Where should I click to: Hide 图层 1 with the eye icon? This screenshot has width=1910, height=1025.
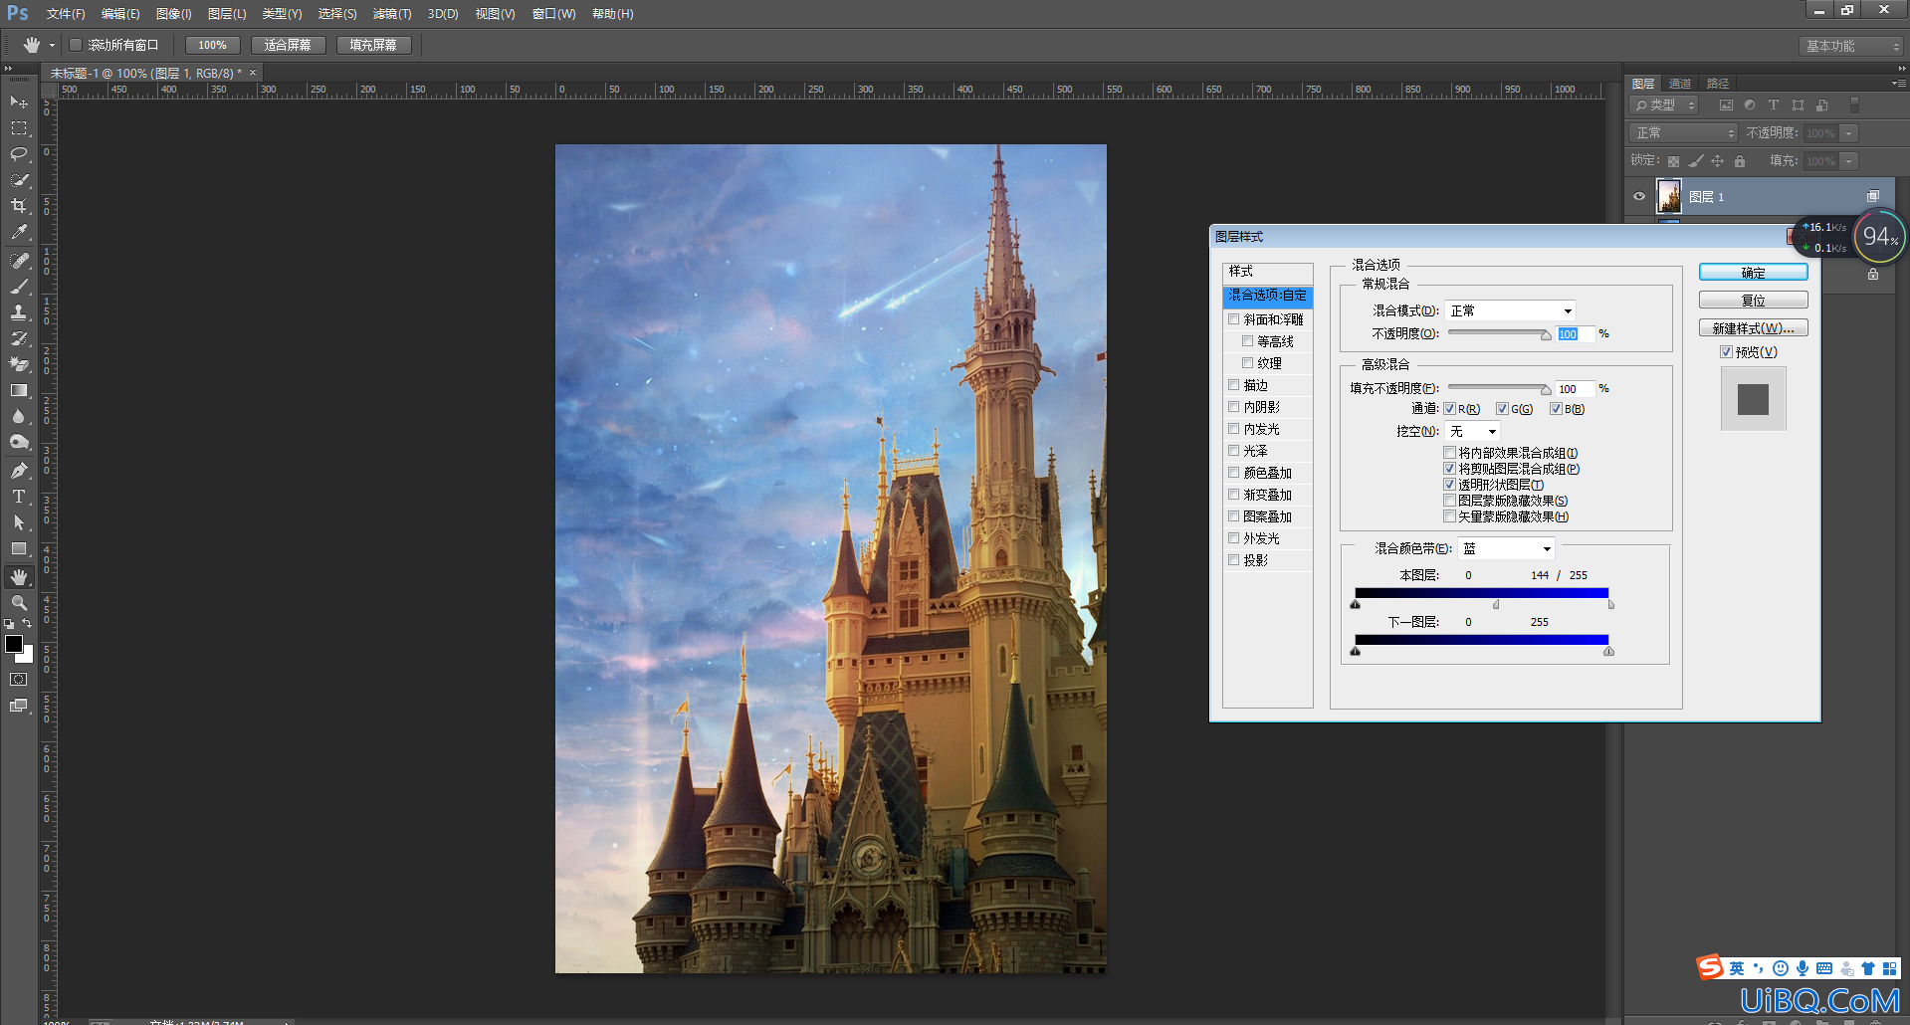pyautogui.click(x=1639, y=196)
